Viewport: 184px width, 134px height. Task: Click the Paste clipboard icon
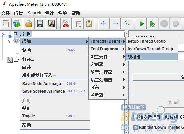pos(89,24)
